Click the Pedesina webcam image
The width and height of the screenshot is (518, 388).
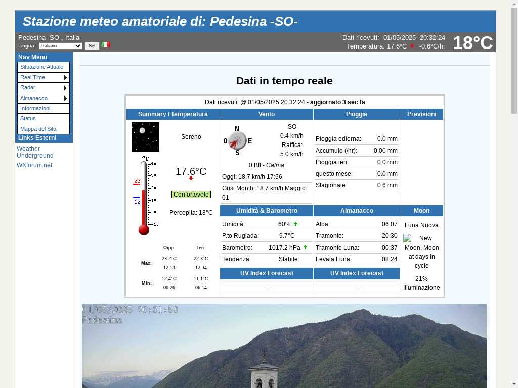(x=284, y=346)
